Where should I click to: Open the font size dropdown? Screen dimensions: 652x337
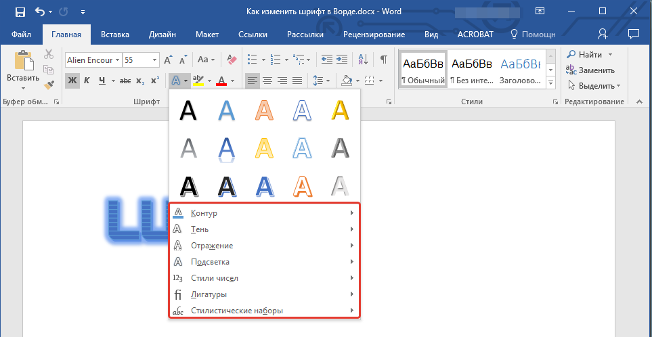point(157,60)
